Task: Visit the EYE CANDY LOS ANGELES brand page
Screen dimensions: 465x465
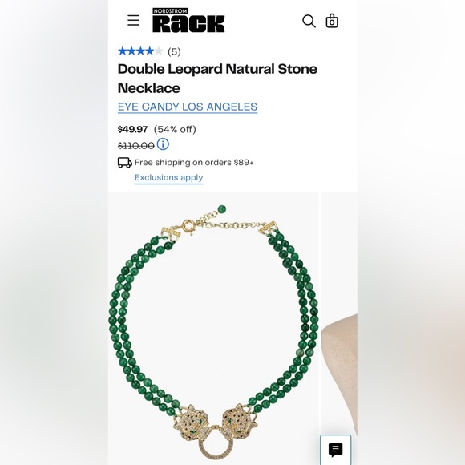Action: point(188,107)
